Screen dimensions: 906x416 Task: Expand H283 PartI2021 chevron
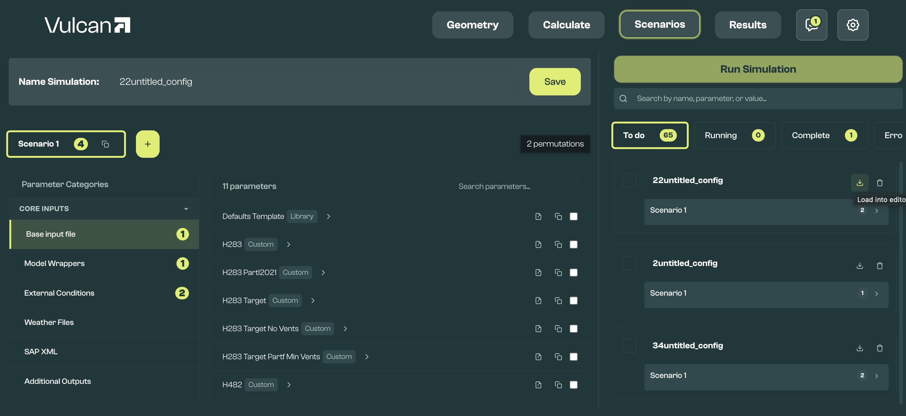tap(323, 273)
